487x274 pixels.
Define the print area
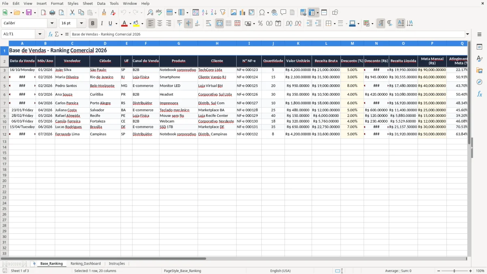(303, 13)
